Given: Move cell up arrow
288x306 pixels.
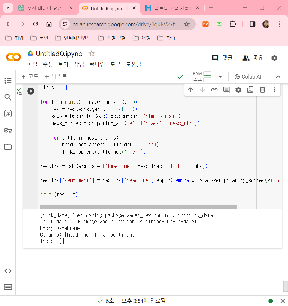Looking at the screenshot, I should [190, 90].
